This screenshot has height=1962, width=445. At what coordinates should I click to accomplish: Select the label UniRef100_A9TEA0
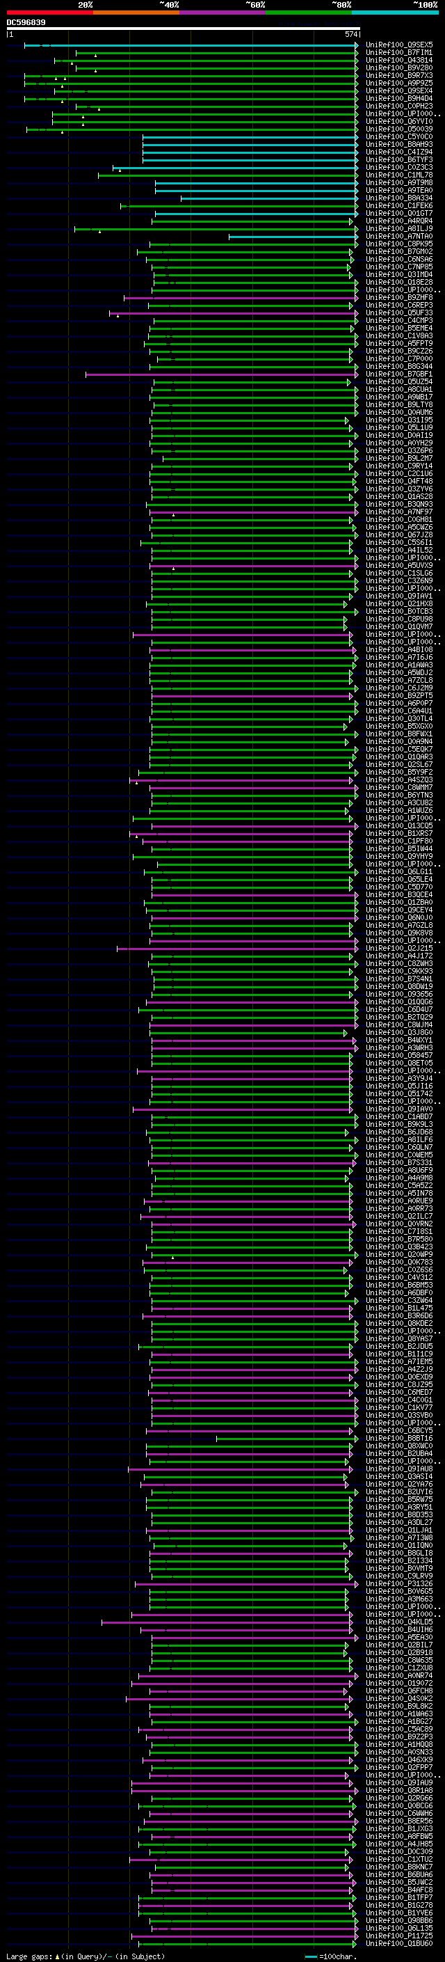399,191
